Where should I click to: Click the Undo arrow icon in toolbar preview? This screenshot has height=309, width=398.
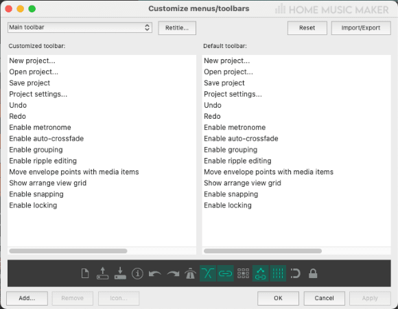coord(155,274)
